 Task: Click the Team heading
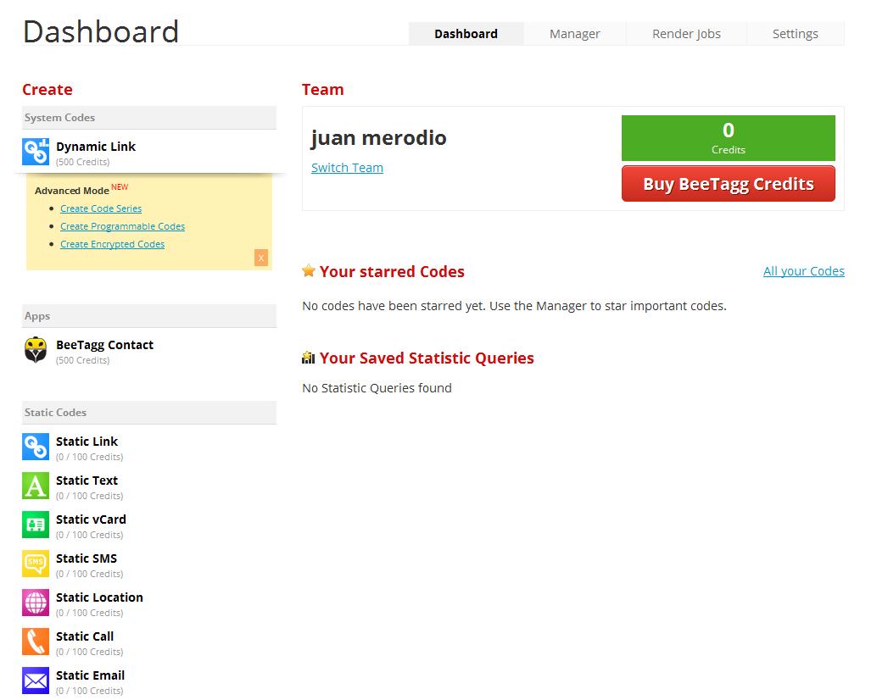coord(322,89)
